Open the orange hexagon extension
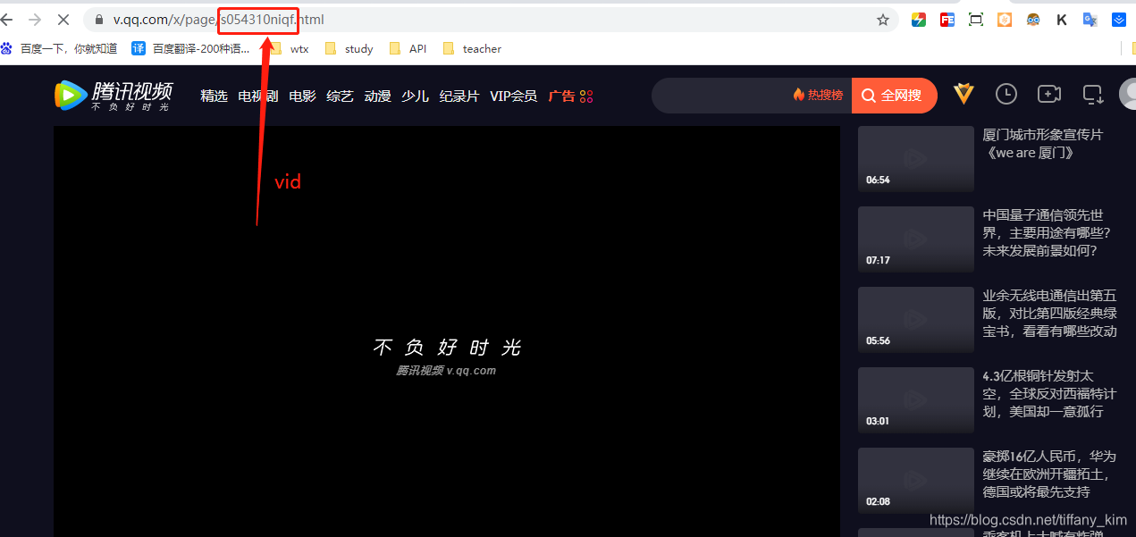 click(1005, 20)
